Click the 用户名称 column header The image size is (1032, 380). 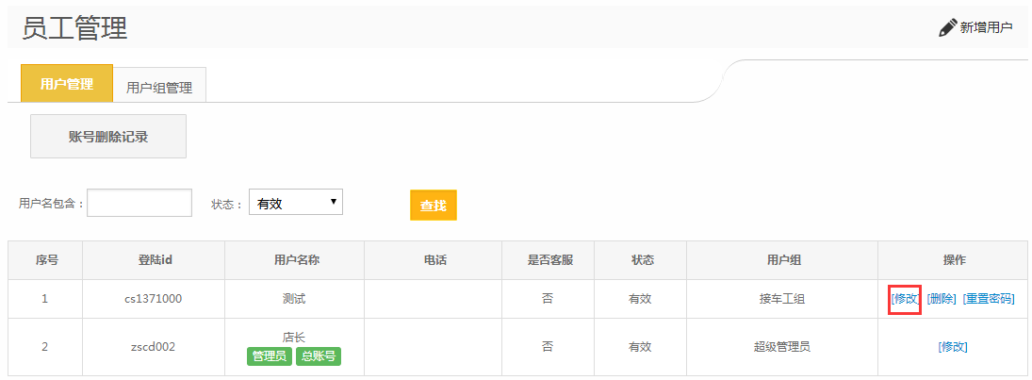point(294,260)
